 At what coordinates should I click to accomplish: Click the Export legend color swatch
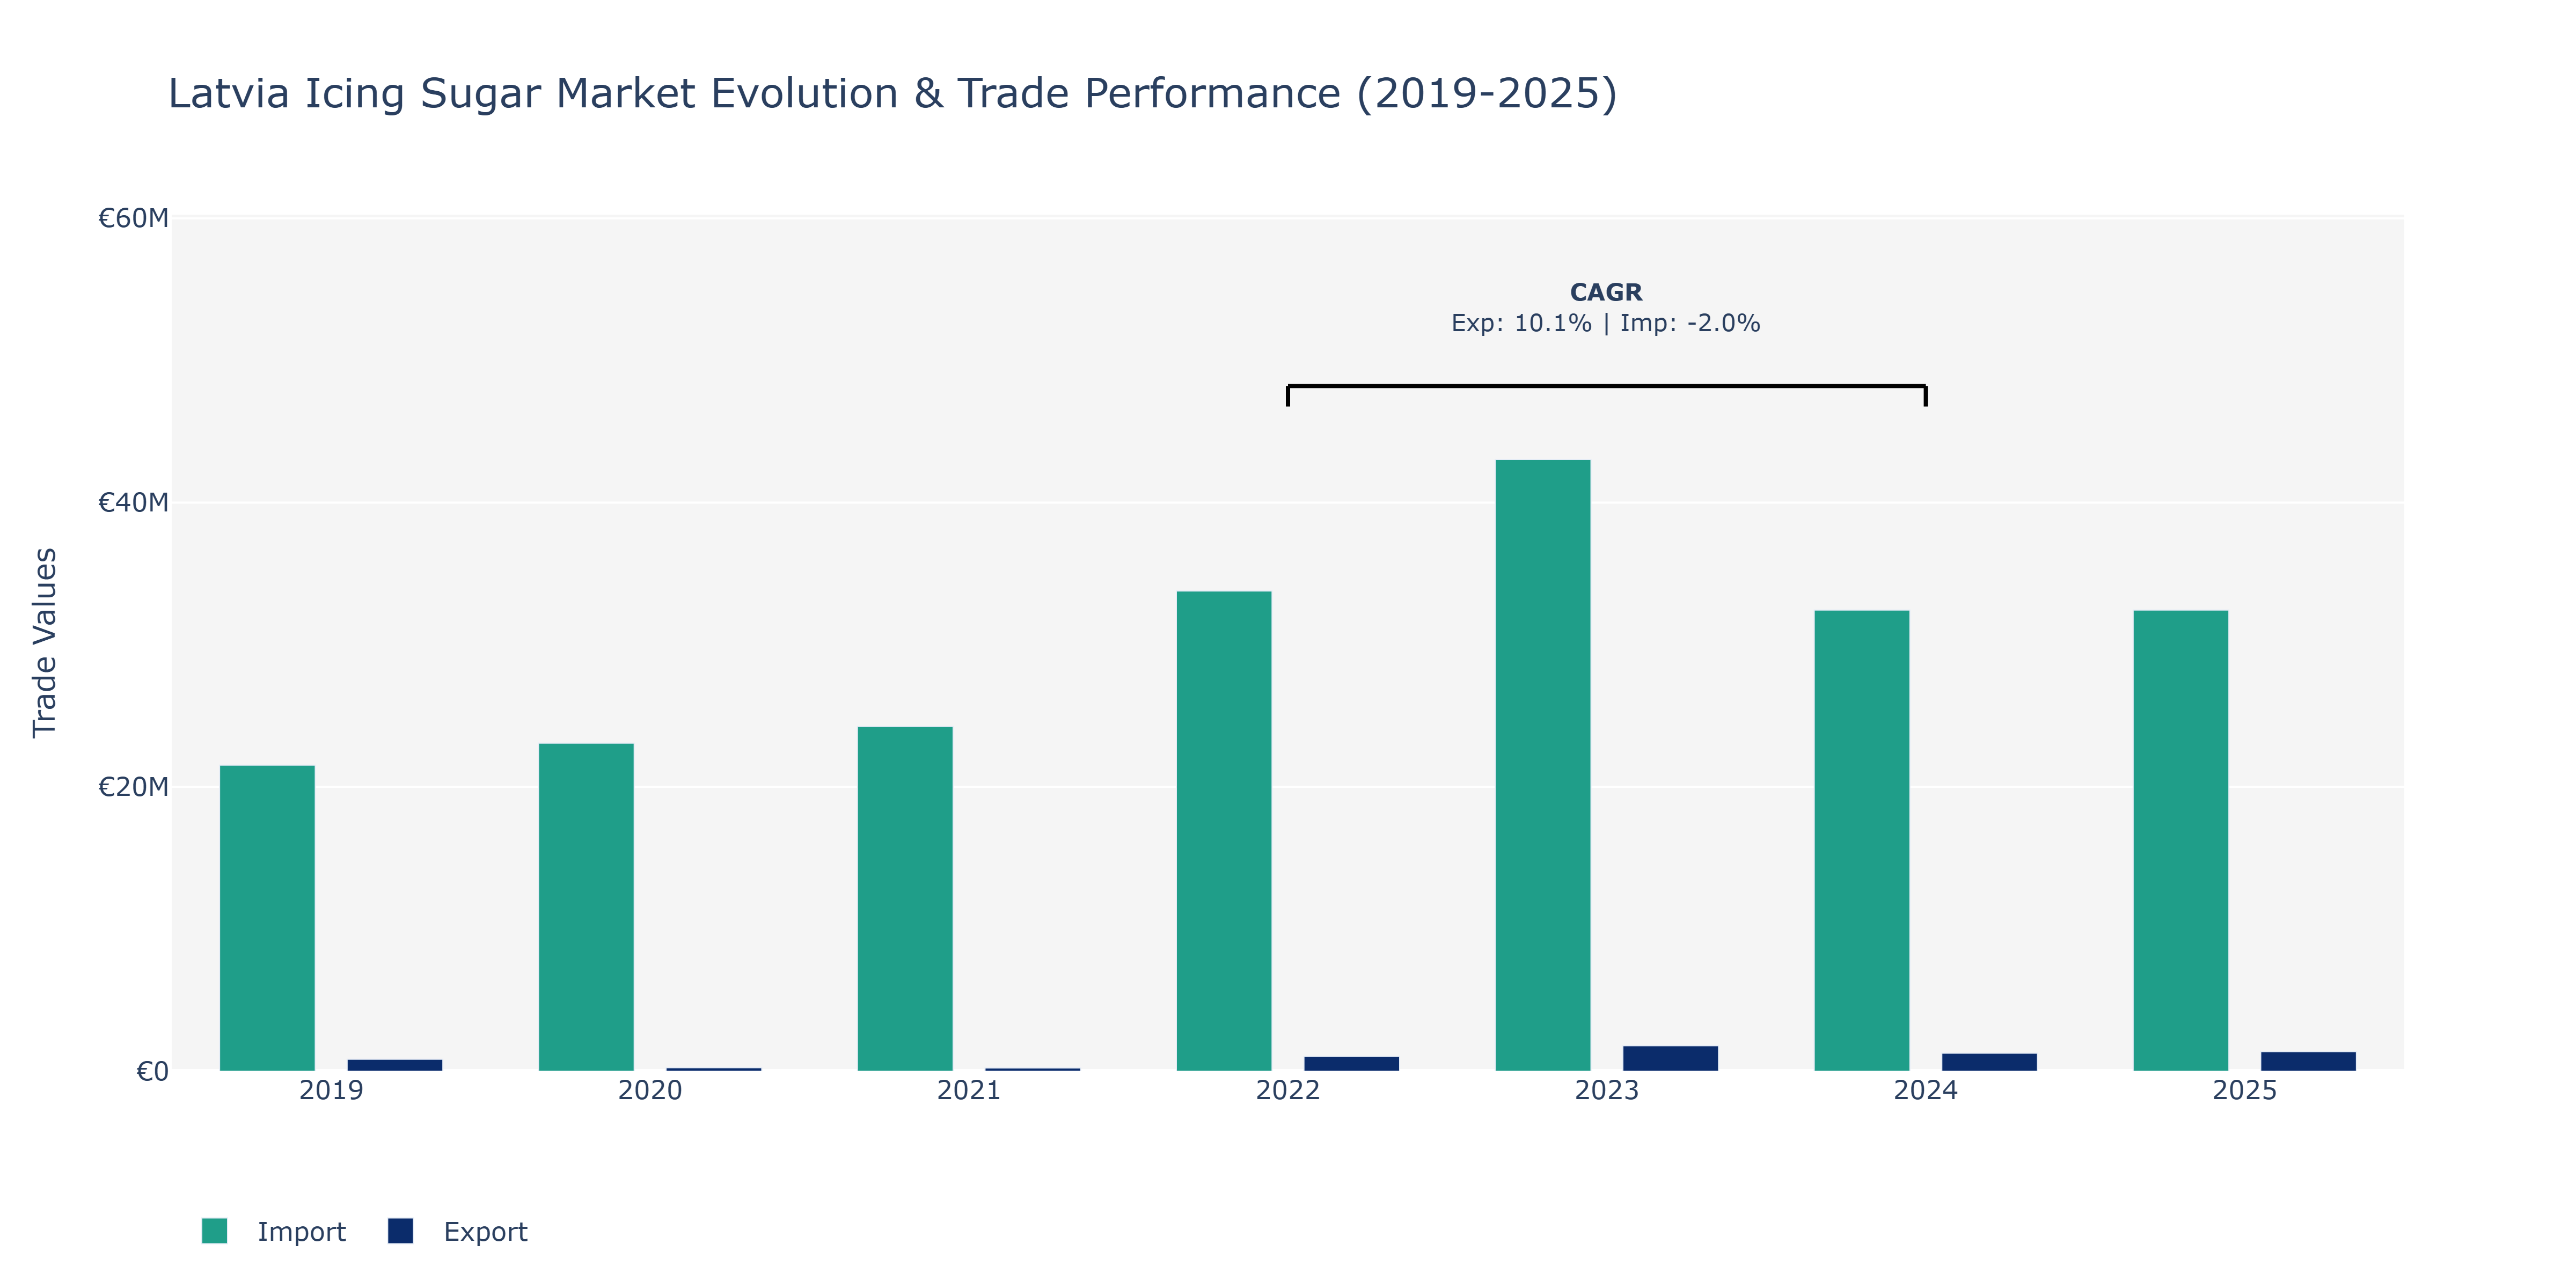point(400,1231)
